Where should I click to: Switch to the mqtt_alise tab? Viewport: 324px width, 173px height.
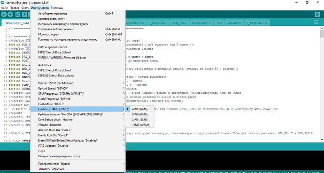[179, 23]
